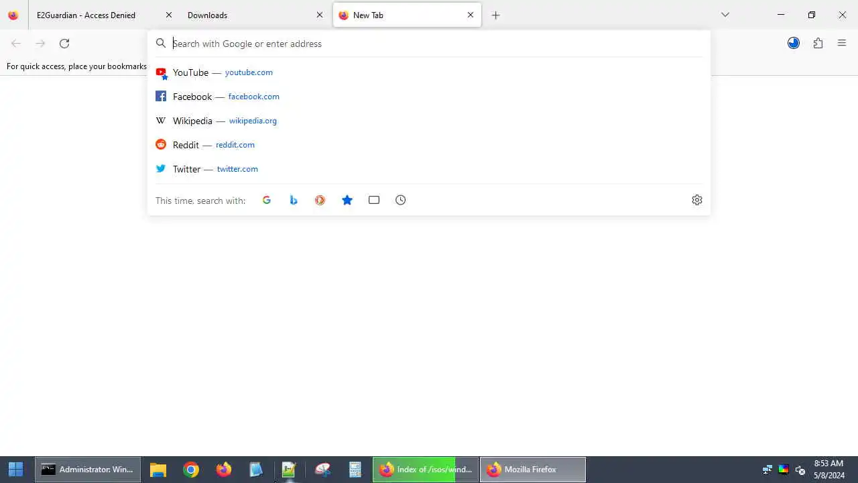
Task: Click the back navigation arrow
Action: click(x=16, y=44)
